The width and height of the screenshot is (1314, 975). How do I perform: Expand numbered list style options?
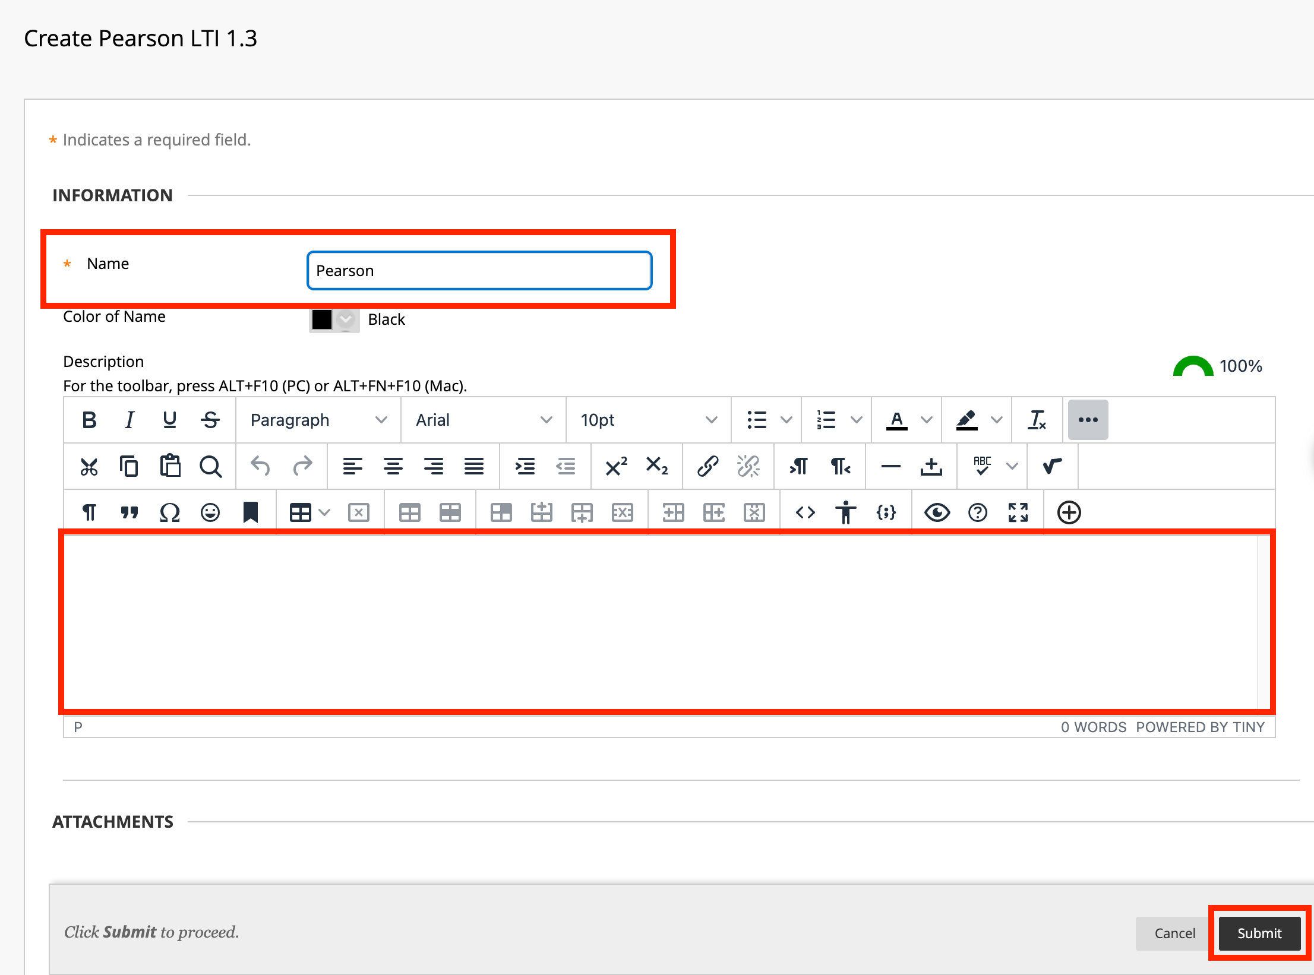pos(857,420)
